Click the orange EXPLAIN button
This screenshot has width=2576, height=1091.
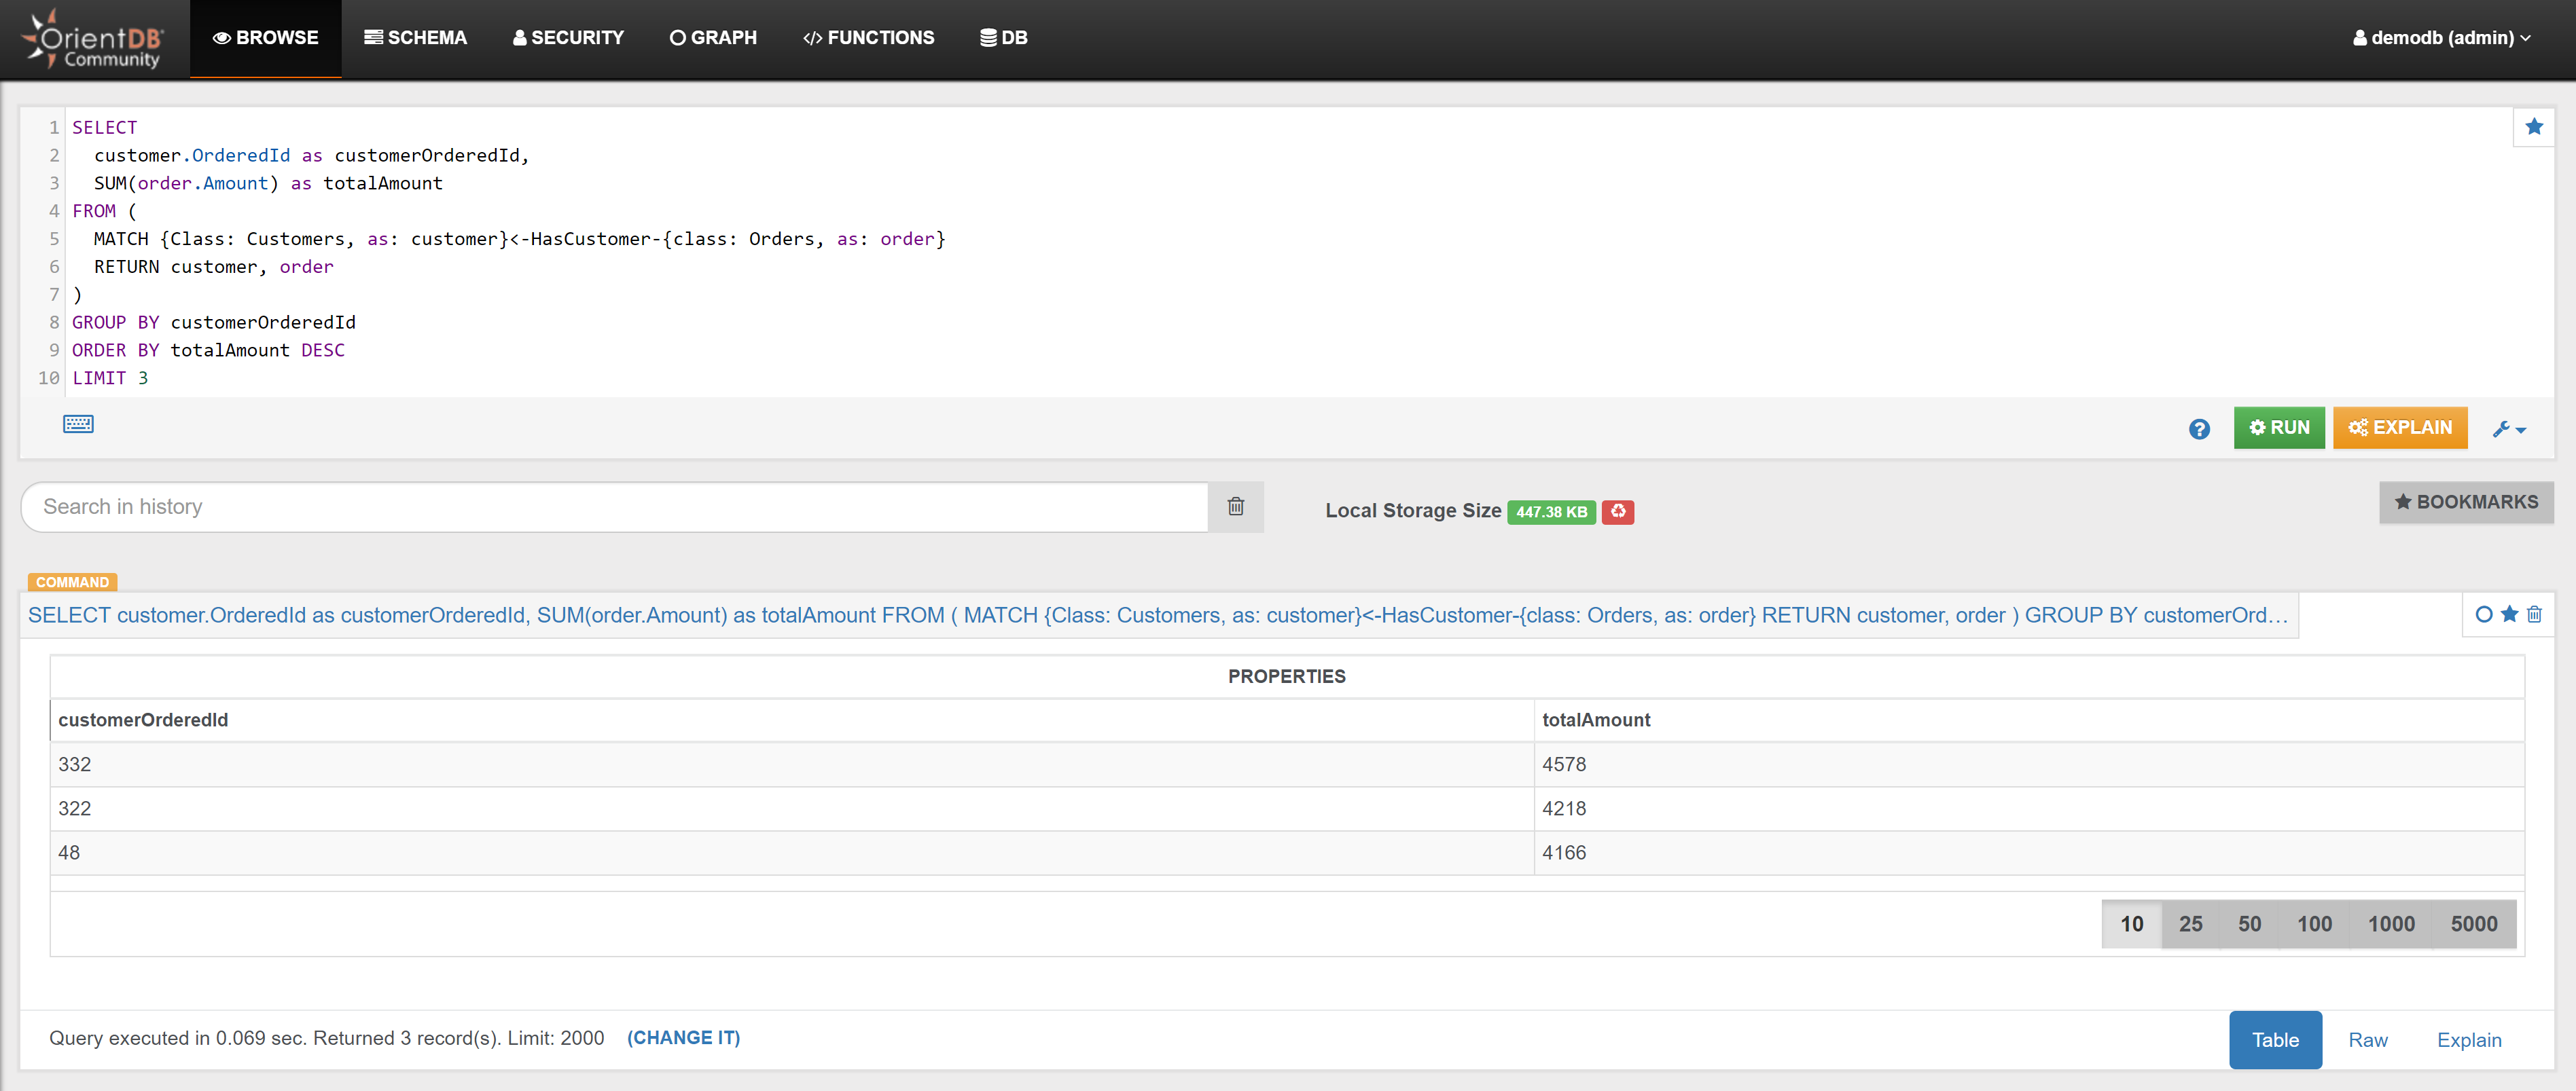(2399, 428)
